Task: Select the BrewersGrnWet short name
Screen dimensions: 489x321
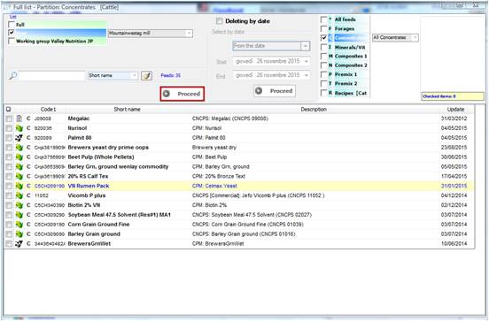Action: 89,244
